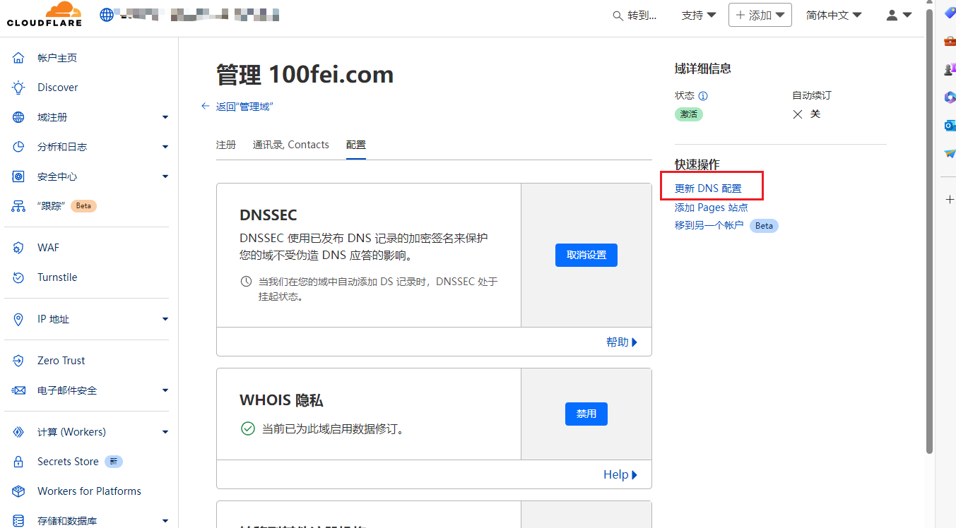This screenshot has width=956, height=528.
Task: Expand the 计算 (Workers) sidebar section
Action: 165,432
